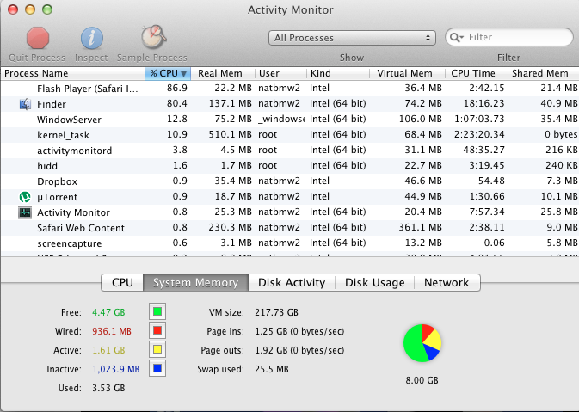Click the green Free memory color swatch

pyautogui.click(x=157, y=311)
